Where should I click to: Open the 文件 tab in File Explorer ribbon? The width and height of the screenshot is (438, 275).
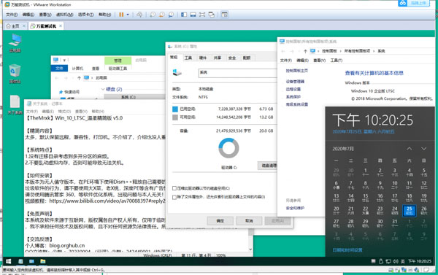click(x=59, y=68)
